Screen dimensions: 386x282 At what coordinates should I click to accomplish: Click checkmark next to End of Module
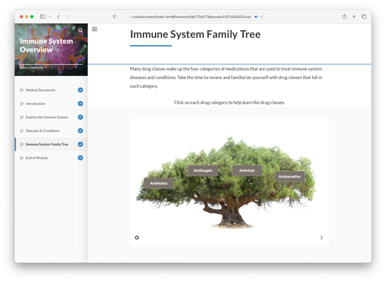[80, 158]
